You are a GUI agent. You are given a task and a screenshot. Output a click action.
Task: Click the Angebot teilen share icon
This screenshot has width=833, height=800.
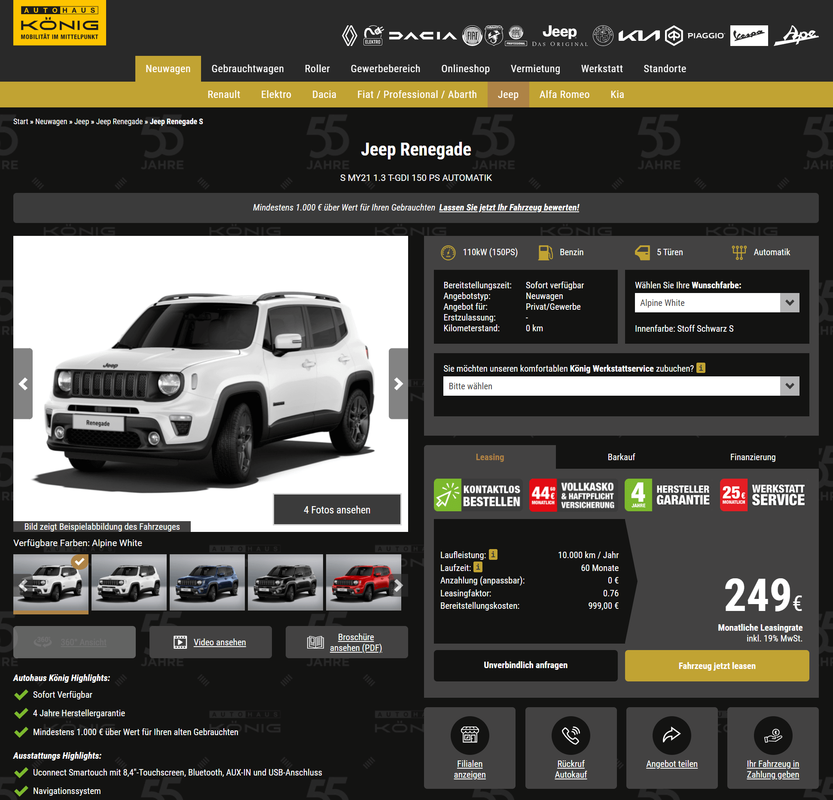[672, 735]
